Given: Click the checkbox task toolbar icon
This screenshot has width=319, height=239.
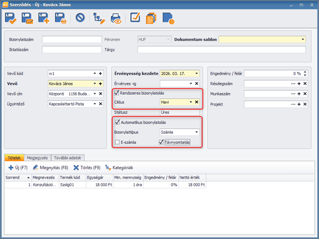Looking at the screenshot, I should click(135, 17).
